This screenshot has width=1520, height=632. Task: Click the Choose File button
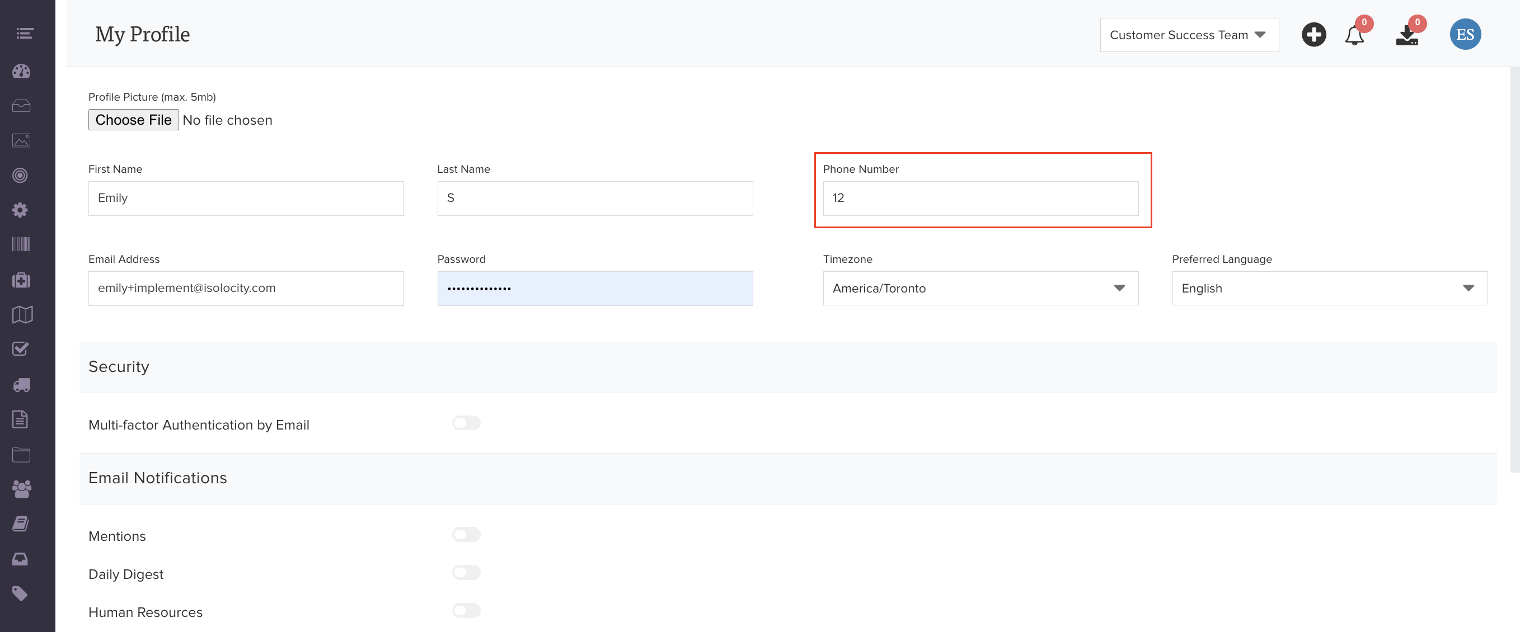pos(133,120)
